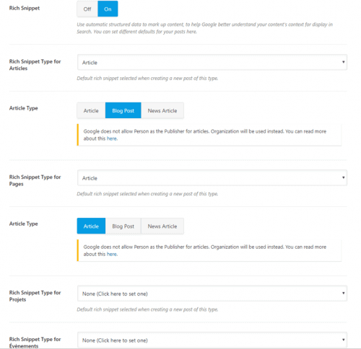Choose Blog Post under Articles article type
This screenshot has height=349, width=361.
123,110
